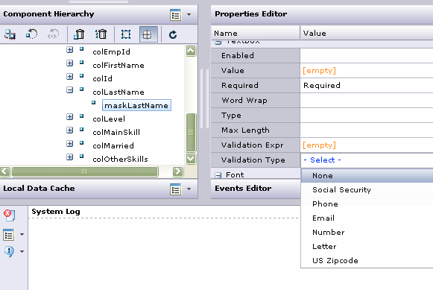Click the maskLastName node square icon
The image size is (433, 290).
tap(94, 103)
